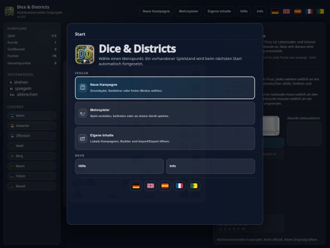This screenshot has width=330, height=248.
Task: Click the UK flag in the top header bar
Action: point(286,12)
